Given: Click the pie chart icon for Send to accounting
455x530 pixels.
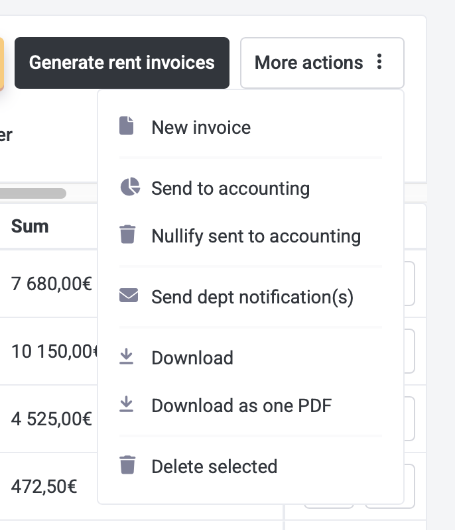Looking at the screenshot, I should (x=129, y=187).
